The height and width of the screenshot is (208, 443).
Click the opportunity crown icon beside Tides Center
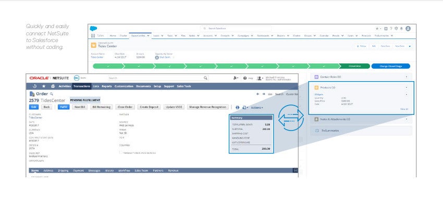coord(93,45)
